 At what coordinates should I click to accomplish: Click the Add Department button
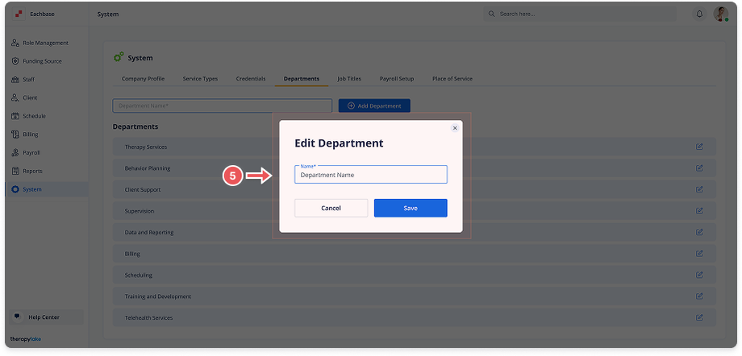point(374,106)
